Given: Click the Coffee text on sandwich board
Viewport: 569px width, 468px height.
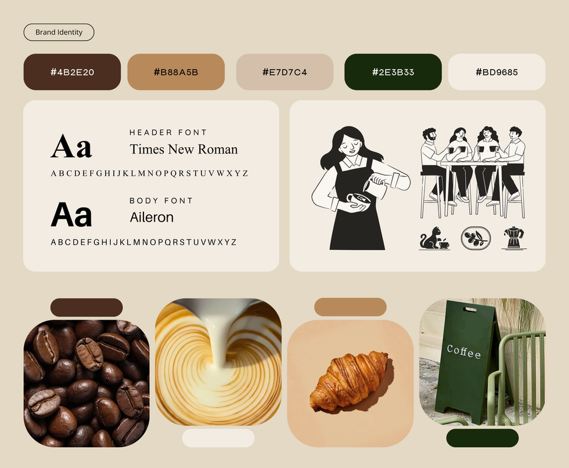Looking at the screenshot, I should point(464,351).
